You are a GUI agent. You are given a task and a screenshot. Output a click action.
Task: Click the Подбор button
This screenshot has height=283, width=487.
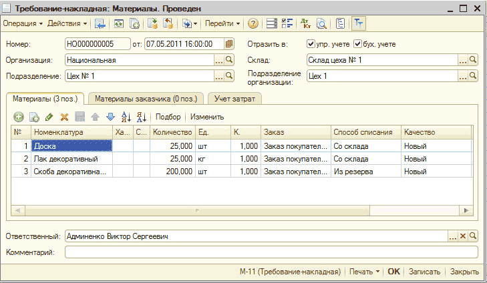pyautogui.click(x=168, y=117)
